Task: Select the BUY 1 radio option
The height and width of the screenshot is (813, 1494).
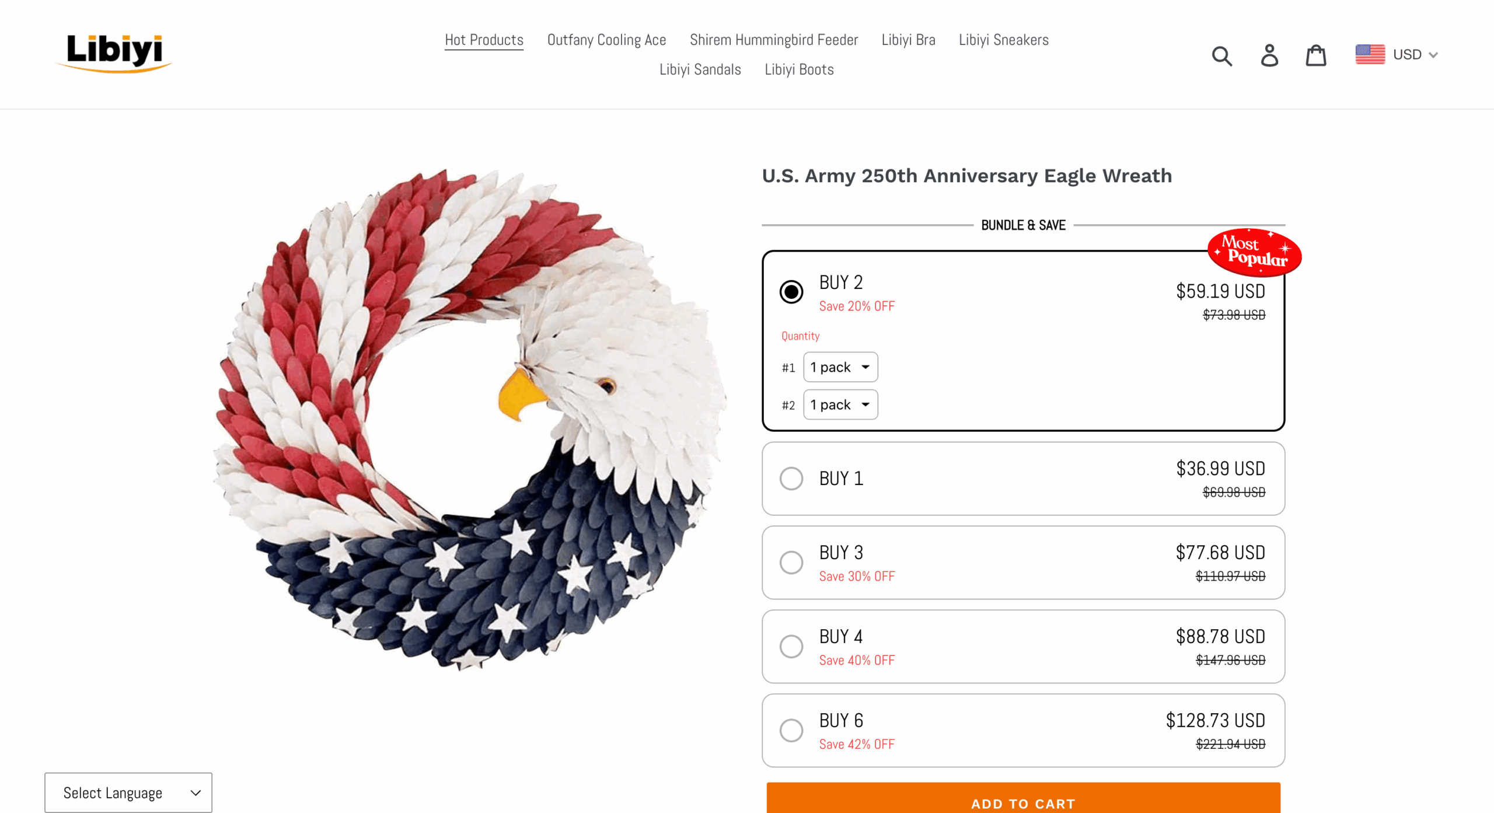Action: click(791, 479)
